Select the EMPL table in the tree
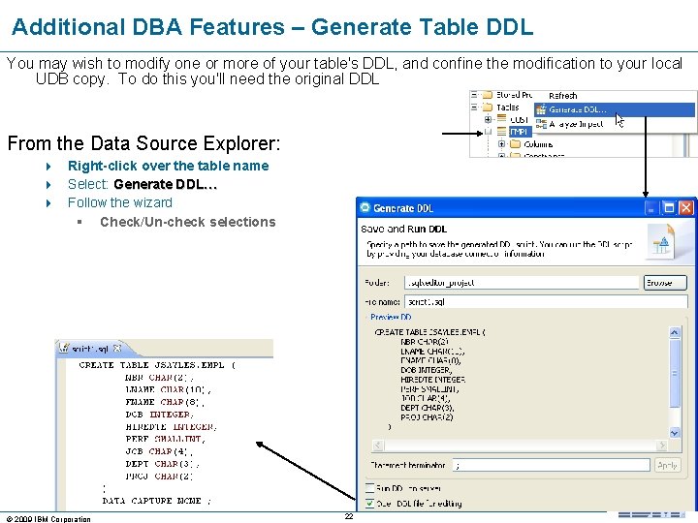698x523 pixels. click(x=519, y=132)
